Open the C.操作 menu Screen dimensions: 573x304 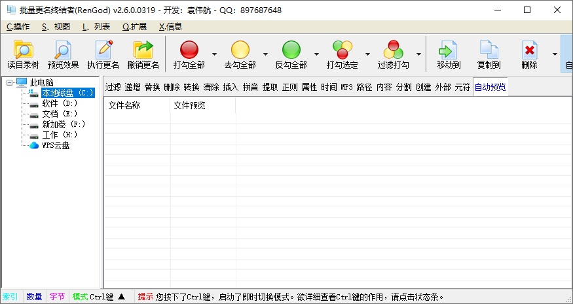point(18,27)
